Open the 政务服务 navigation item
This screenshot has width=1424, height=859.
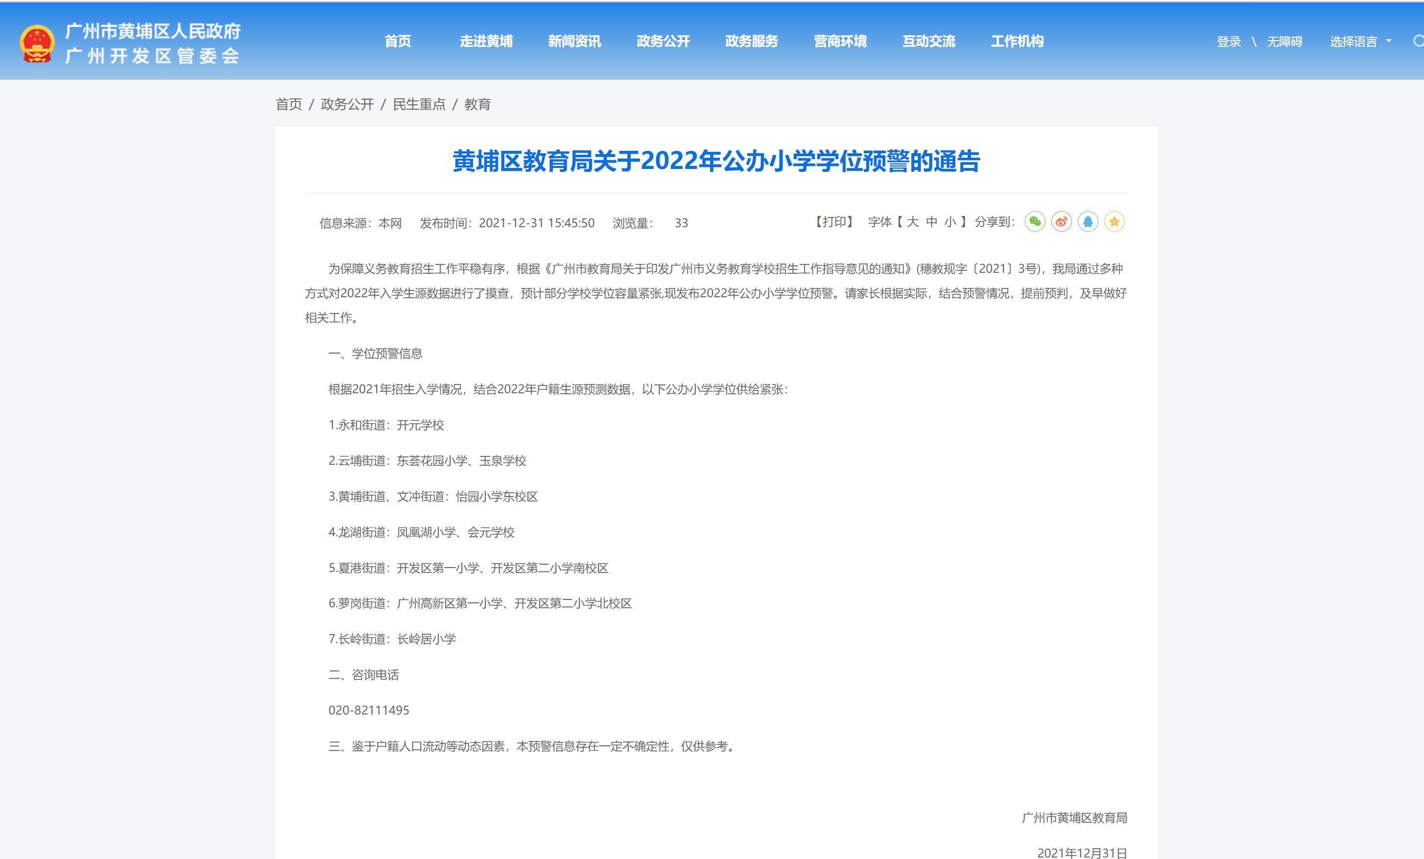pyautogui.click(x=751, y=41)
